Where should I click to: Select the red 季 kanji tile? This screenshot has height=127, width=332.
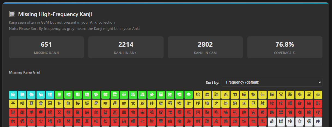pos(31,113)
